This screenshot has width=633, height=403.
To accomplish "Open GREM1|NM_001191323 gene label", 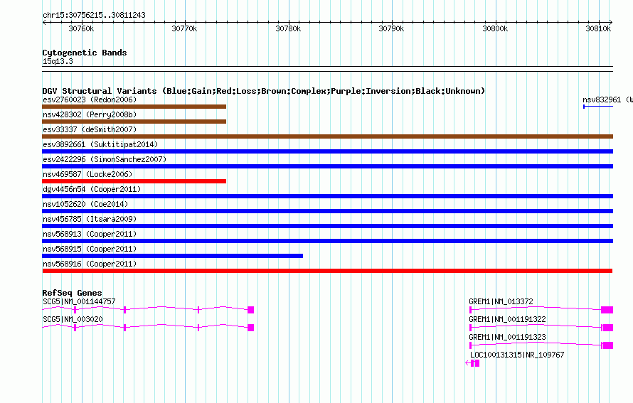I will [x=507, y=337].
